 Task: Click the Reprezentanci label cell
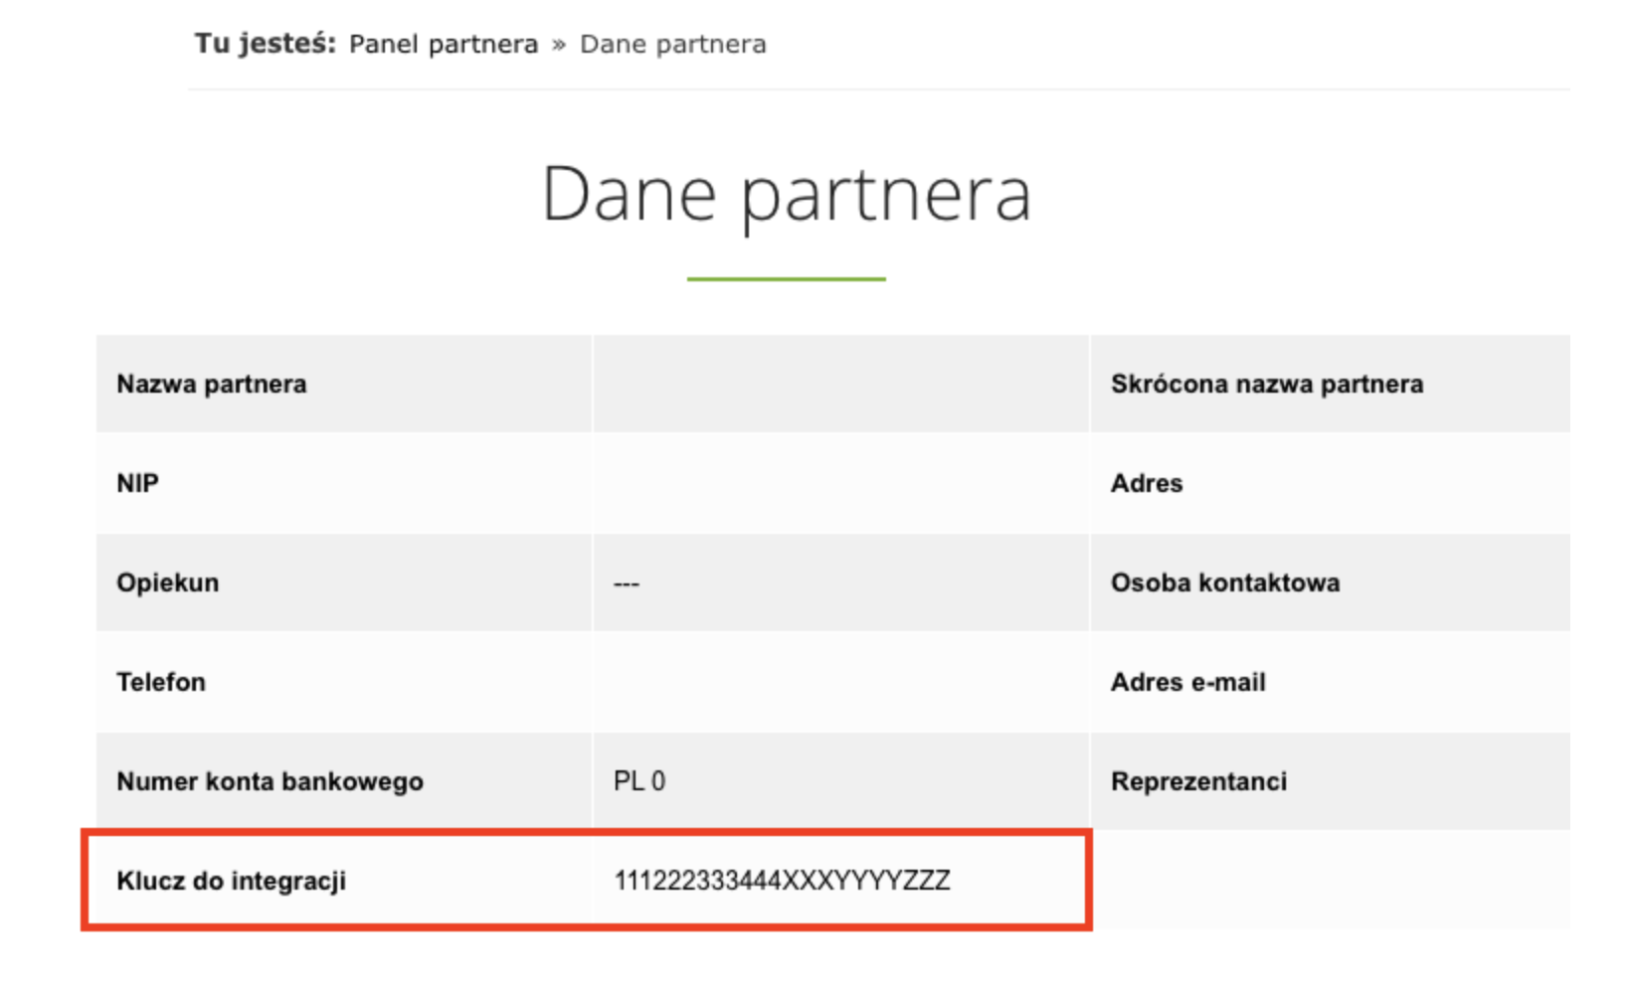(x=1331, y=781)
